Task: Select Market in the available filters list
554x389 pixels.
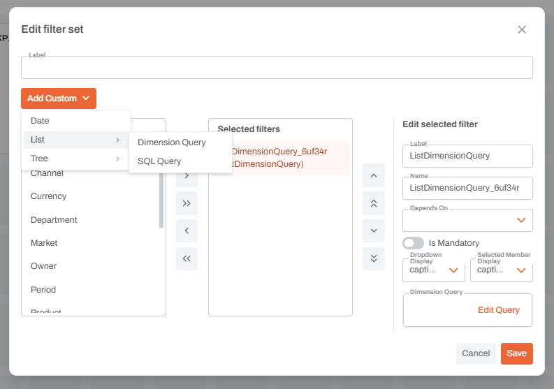Action: click(x=44, y=243)
